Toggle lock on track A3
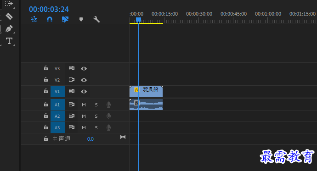317x171 pixels. coord(46,127)
